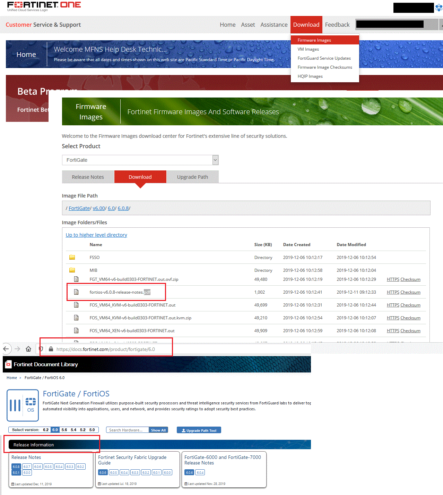Viewport: 443px width, 495px height.
Task: Click the Show All button
Action: pyautogui.click(x=158, y=430)
